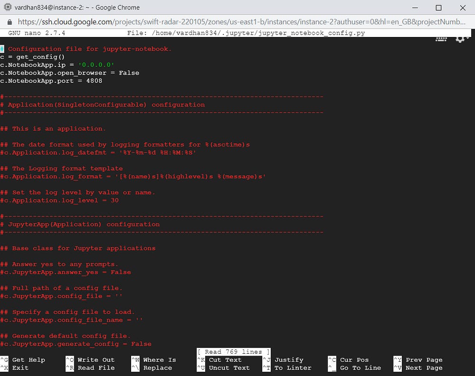Click '## Answer yes to any prompts.' comment
Image resolution: width=475 pixels, height=376 pixels.
point(59,264)
